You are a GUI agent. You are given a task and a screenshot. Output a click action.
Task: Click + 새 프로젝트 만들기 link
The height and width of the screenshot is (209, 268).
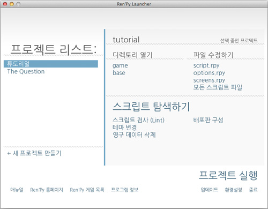click(x=34, y=153)
